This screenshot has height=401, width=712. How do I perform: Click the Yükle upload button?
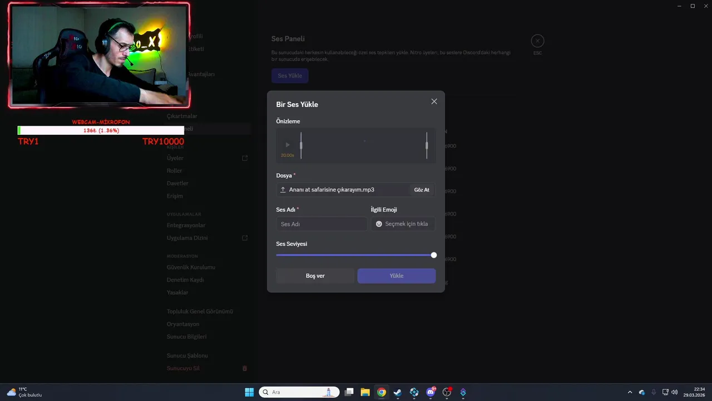[x=397, y=276]
